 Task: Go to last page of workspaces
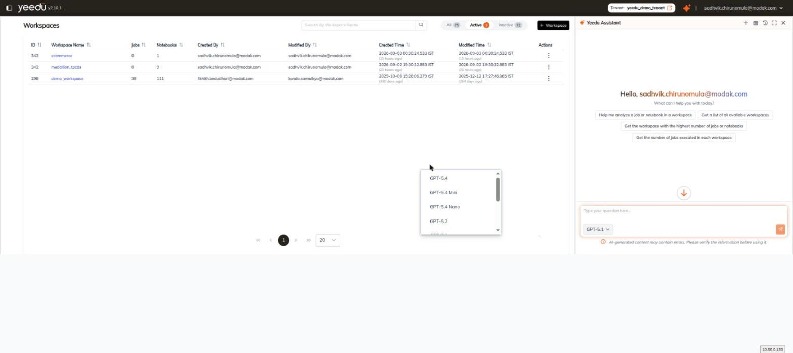coord(309,240)
